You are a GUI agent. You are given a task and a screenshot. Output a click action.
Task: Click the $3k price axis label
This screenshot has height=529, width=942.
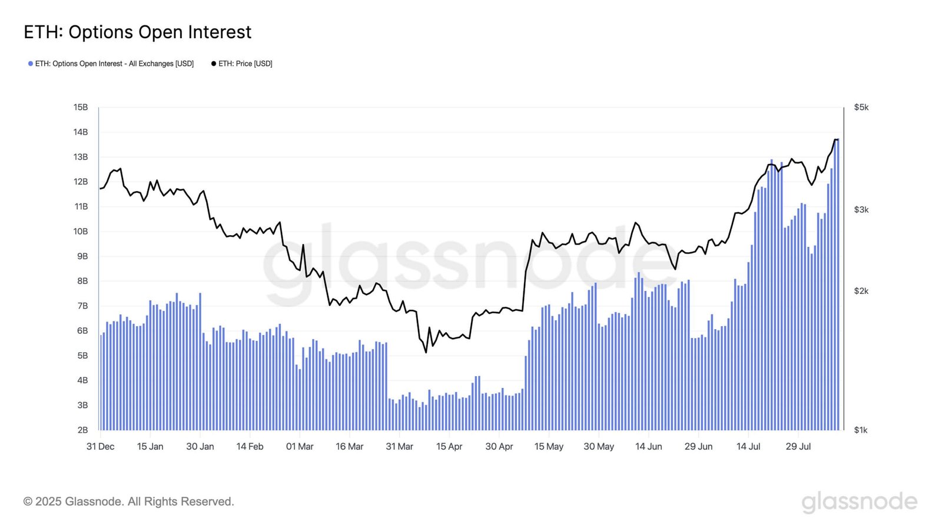861,210
